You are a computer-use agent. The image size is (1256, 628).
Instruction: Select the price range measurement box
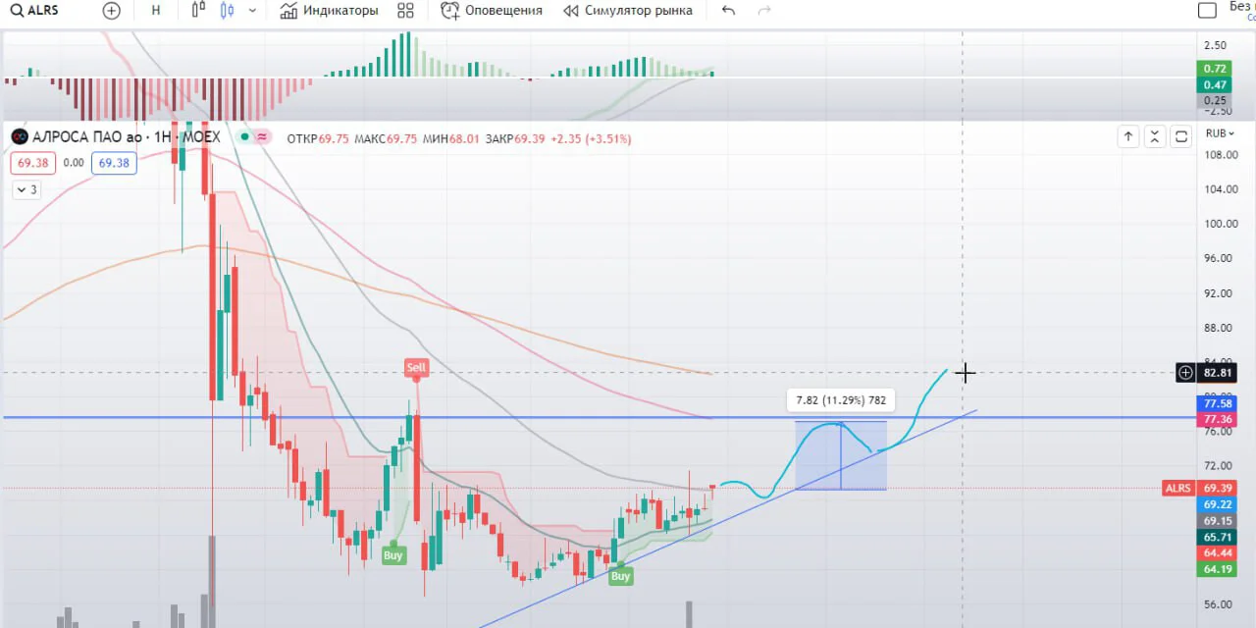point(841,455)
